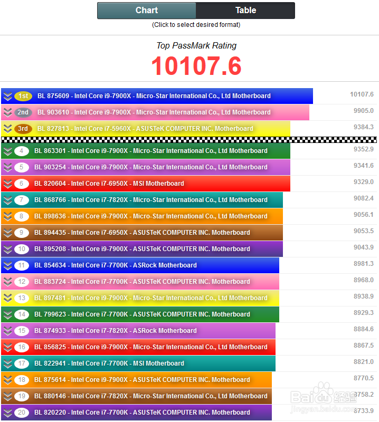This screenshot has width=379, height=422.
Task: Expand row 16 BL 856825 chevron
Action: click(8, 347)
